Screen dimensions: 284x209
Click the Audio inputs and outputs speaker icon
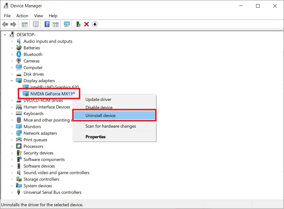(18, 41)
